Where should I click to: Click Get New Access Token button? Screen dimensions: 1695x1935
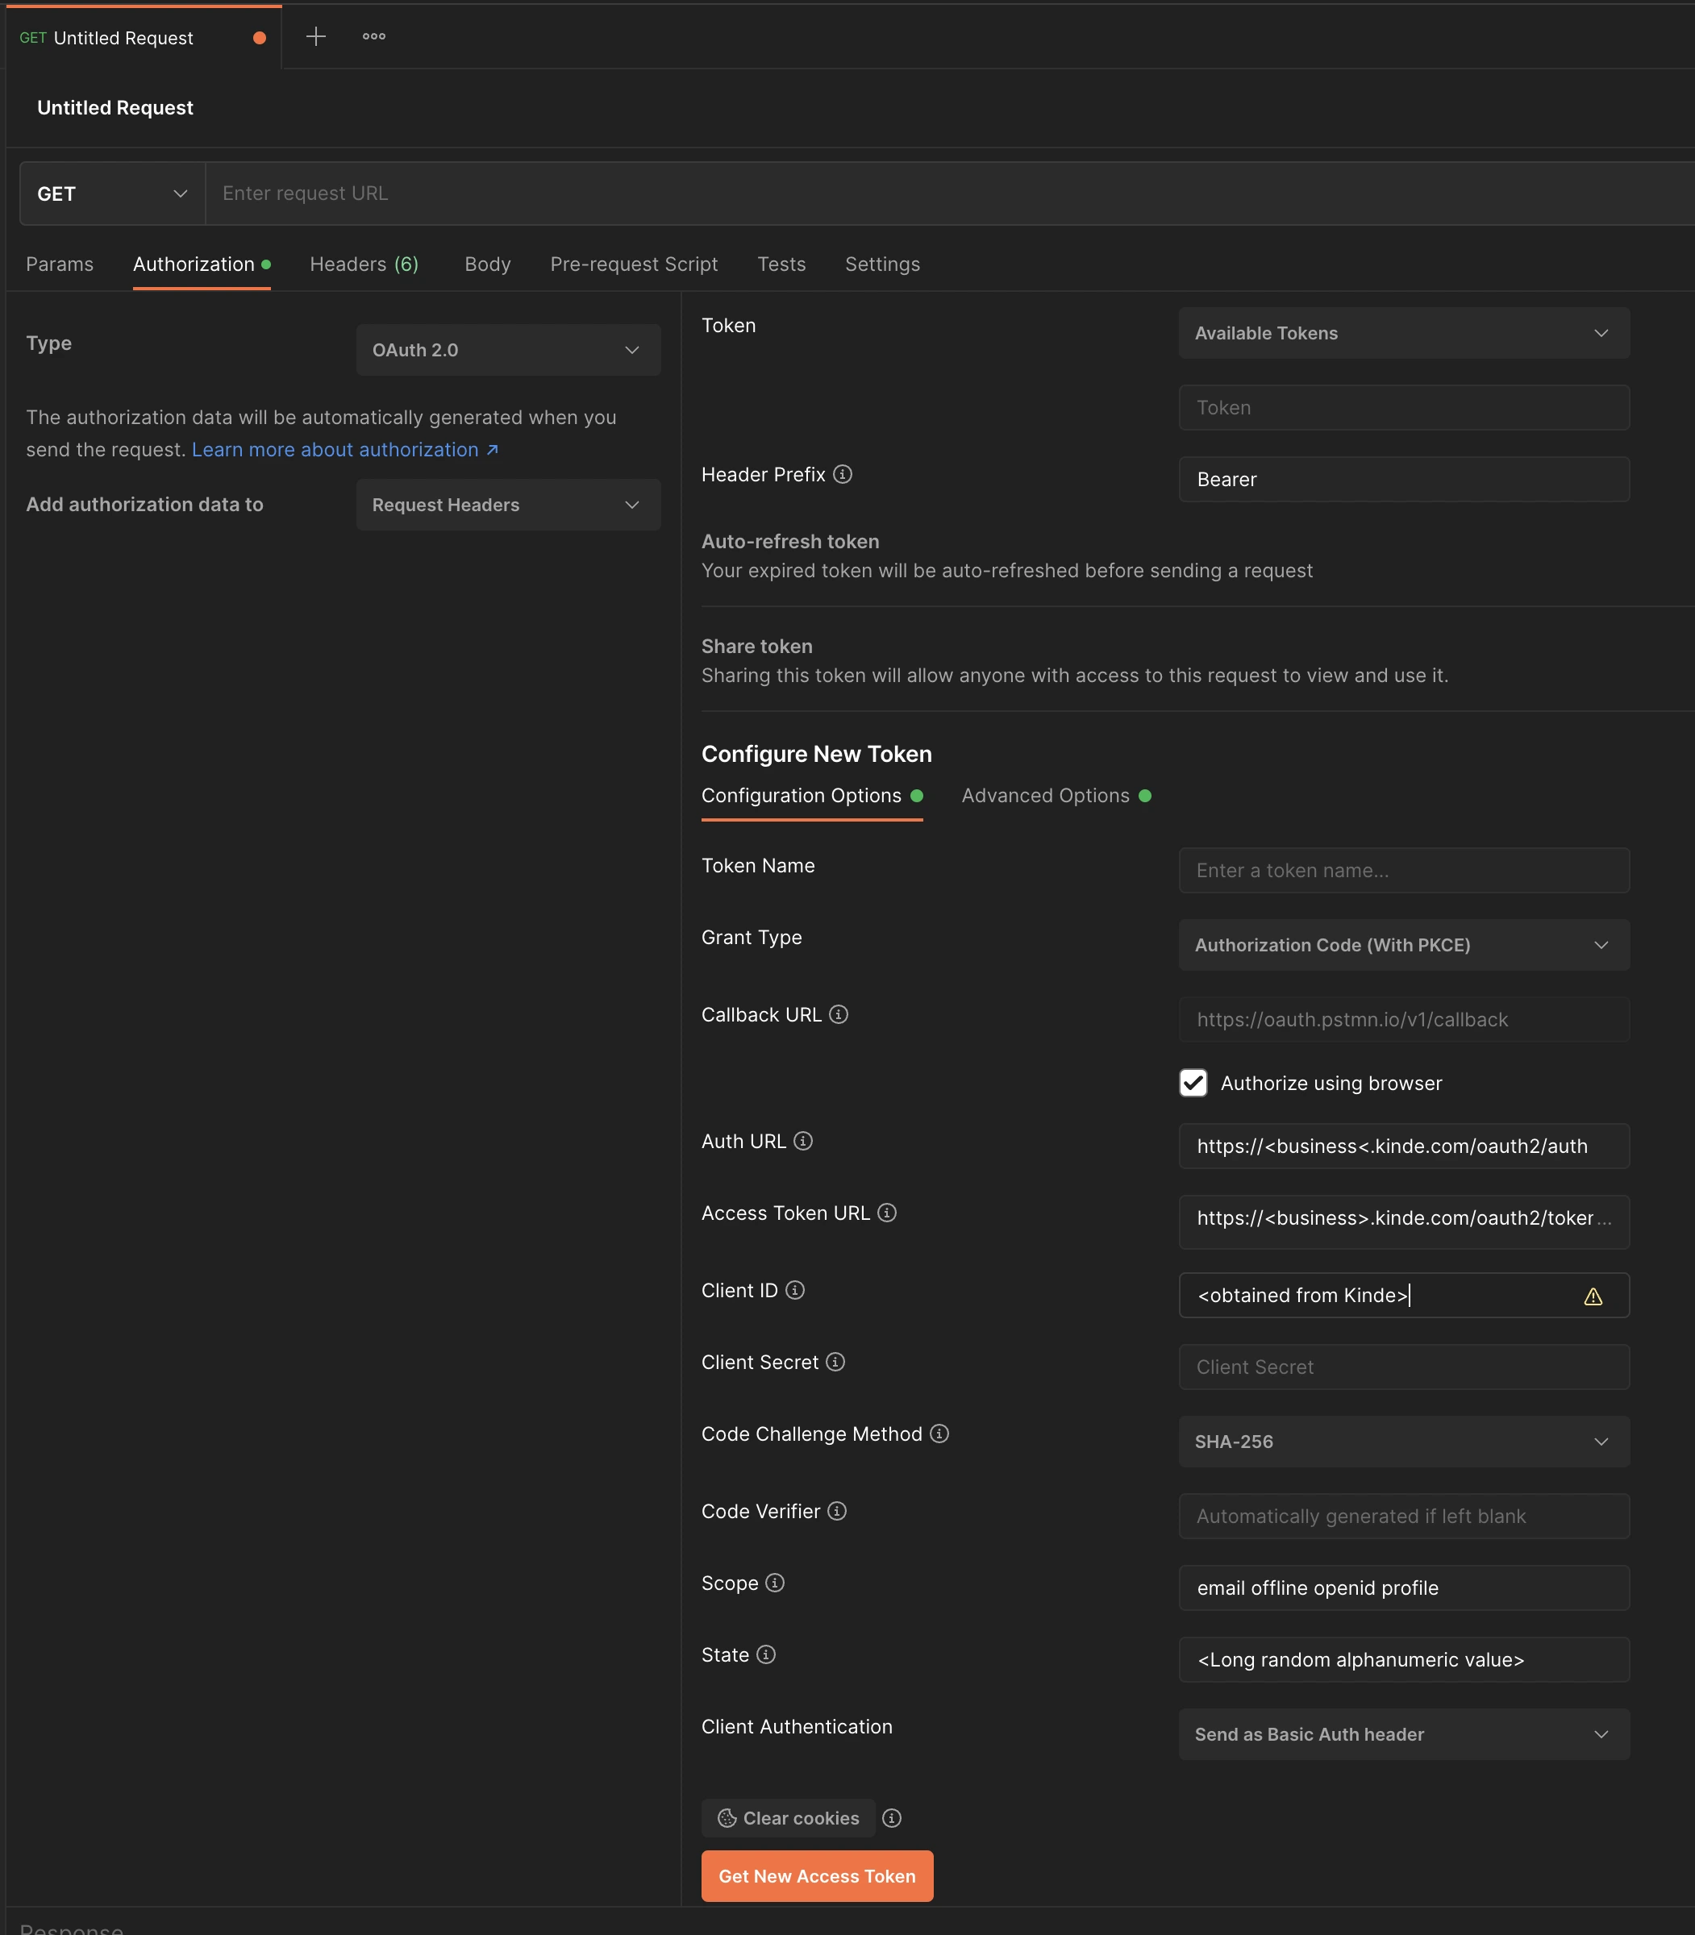tap(816, 1876)
